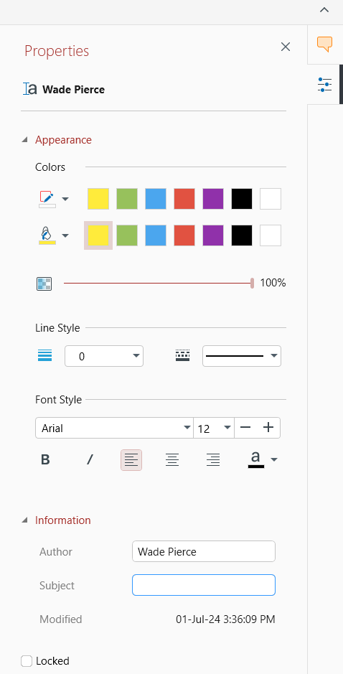343x674 pixels.
Task: Click the line dash style icon
Action: point(183,356)
